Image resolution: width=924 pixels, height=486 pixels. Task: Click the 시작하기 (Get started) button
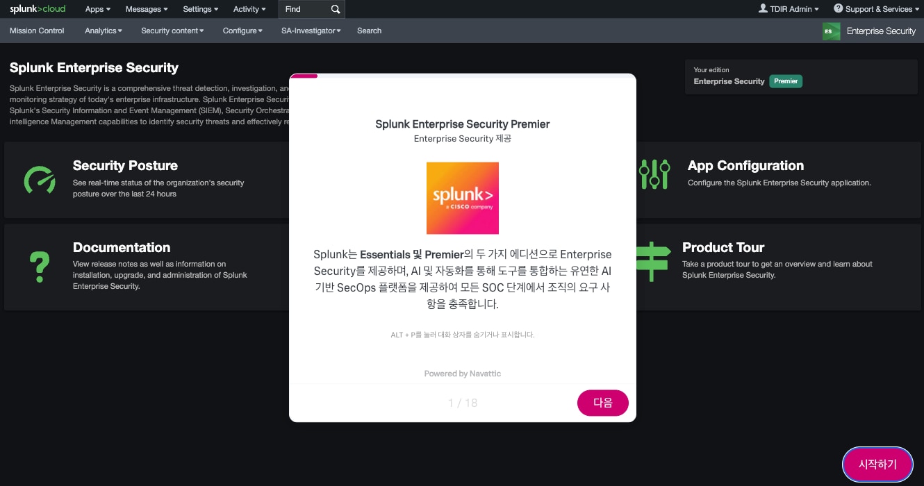(877, 464)
